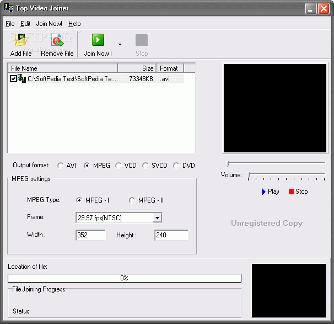Screen dimensions: 334x324
Task: Open the Help menu
Action: [74, 24]
